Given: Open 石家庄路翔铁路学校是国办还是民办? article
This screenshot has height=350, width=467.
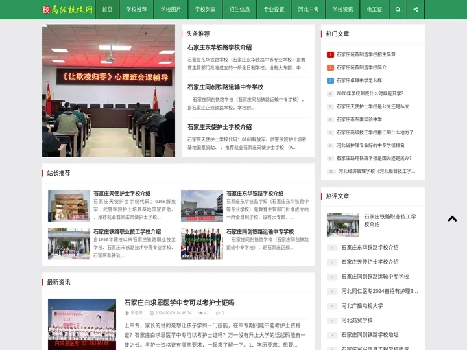Looking at the screenshot, I should pos(374,158).
